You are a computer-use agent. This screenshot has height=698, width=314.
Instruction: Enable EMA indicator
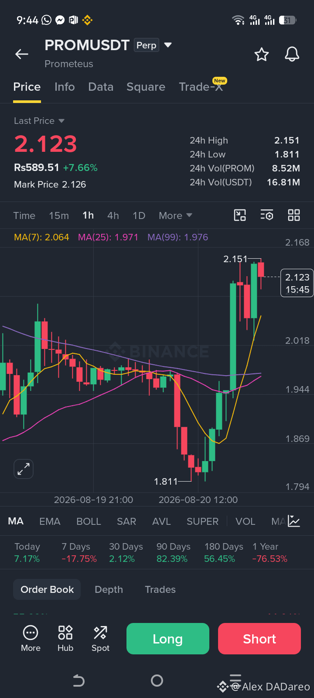(x=50, y=521)
